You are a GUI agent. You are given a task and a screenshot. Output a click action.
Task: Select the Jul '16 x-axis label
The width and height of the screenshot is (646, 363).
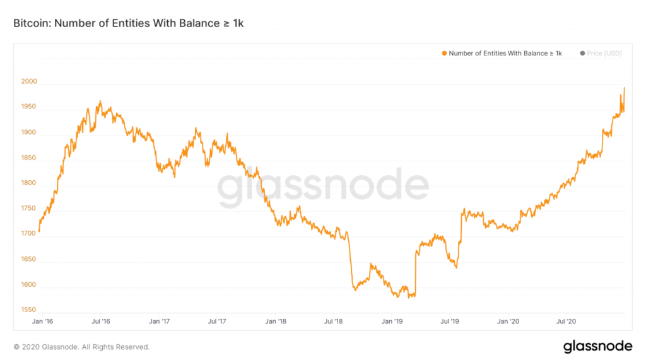pos(101,321)
